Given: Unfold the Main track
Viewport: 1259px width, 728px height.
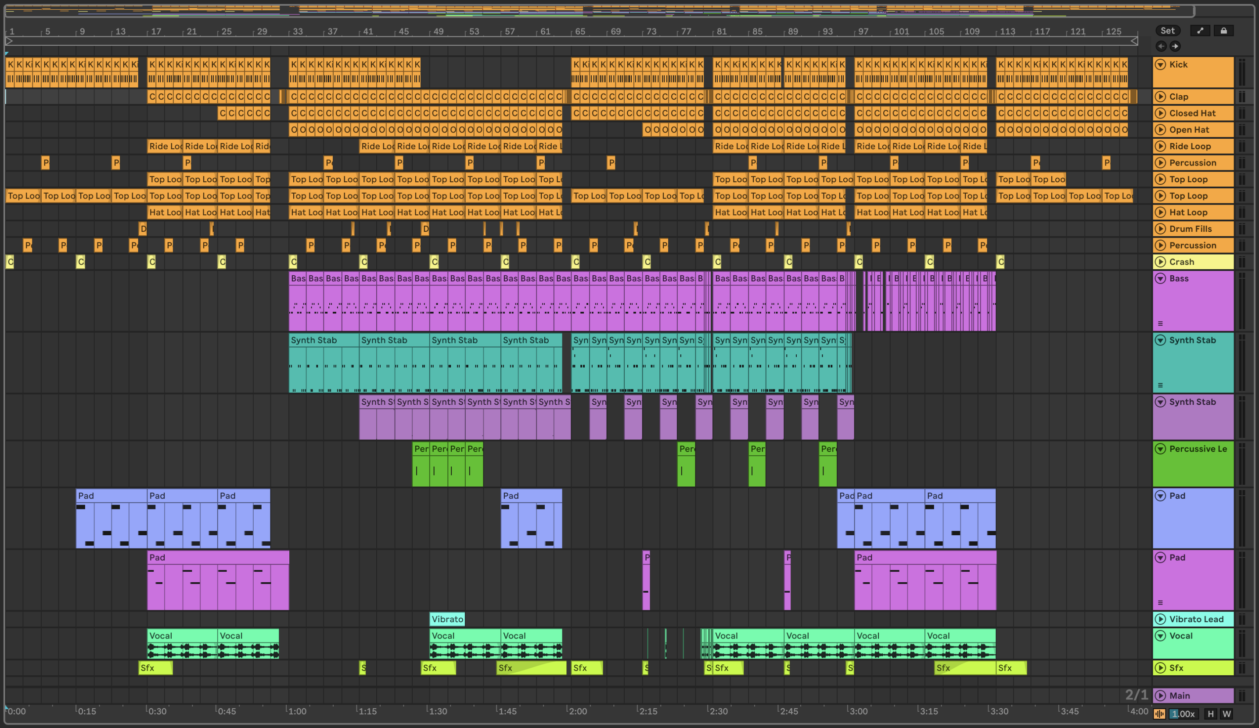Looking at the screenshot, I should [1161, 696].
